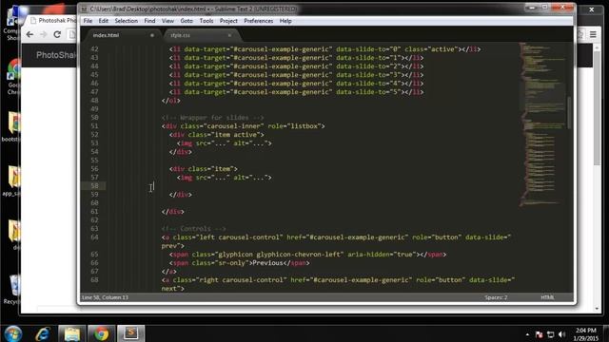Switch to the style.css tab
The image size is (609, 342).
(x=200, y=35)
